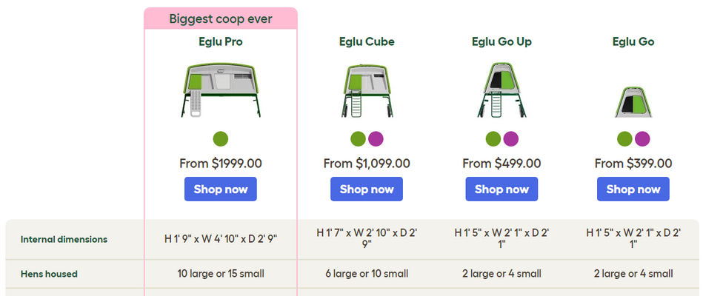Pick green swatch under Eglu Go
This screenshot has width=703, height=296.
click(624, 139)
